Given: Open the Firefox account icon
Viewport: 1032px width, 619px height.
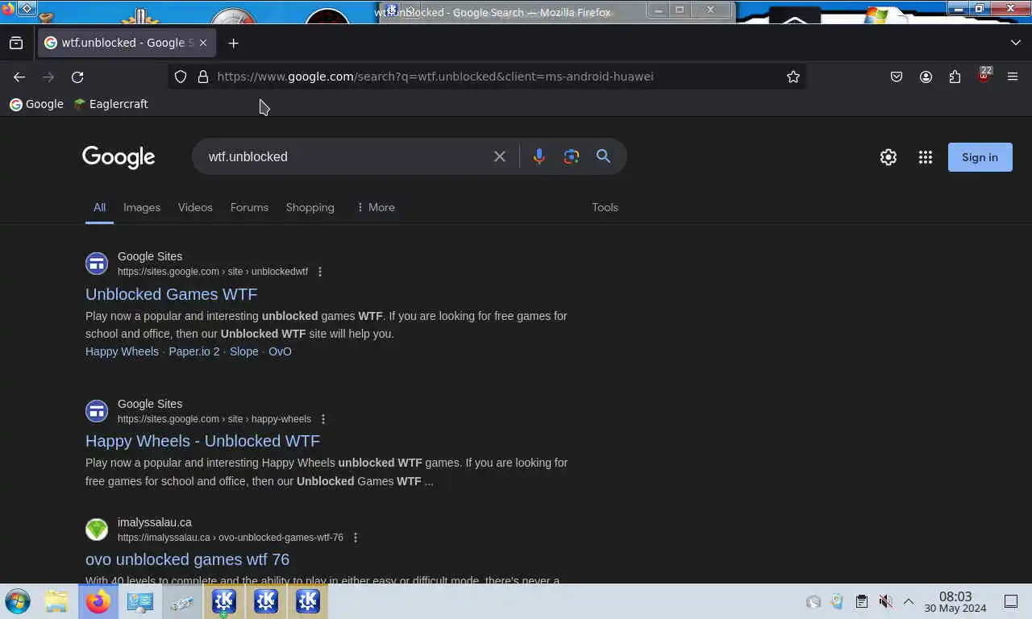Looking at the screenshot, I should coord(926,77).
